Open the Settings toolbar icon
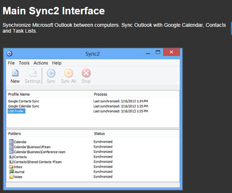The image size is (232, 193). [33, 73]
